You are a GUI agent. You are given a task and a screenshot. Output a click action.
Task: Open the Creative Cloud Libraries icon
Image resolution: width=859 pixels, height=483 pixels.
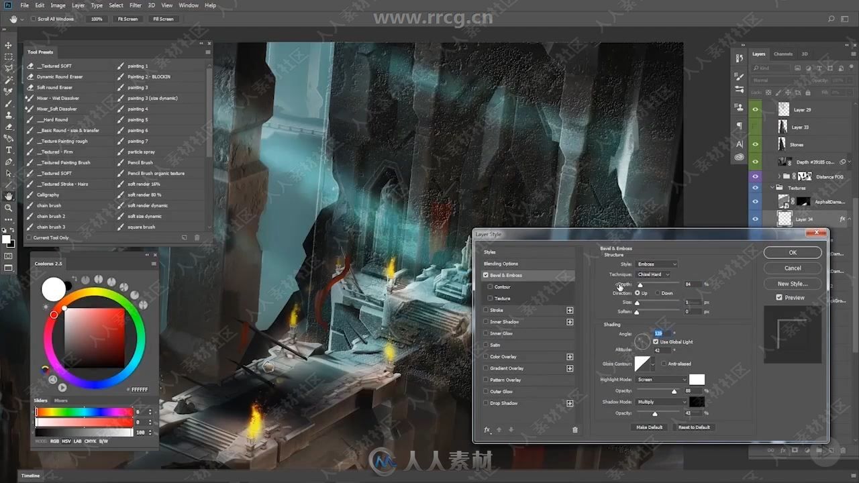(x=740, y=157)
